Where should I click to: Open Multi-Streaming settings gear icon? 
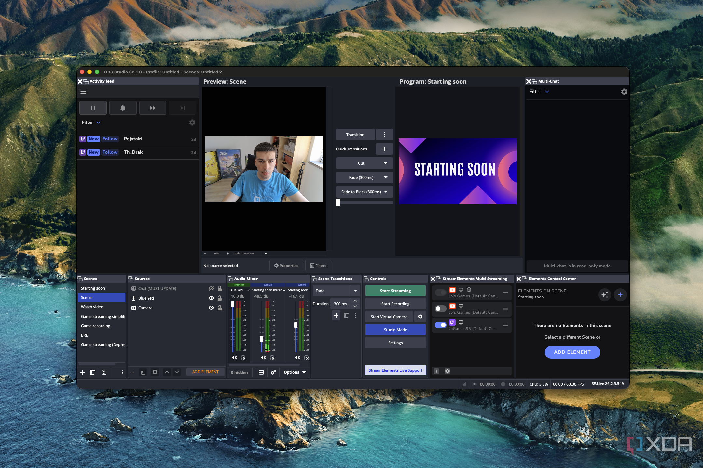point(448,371)
